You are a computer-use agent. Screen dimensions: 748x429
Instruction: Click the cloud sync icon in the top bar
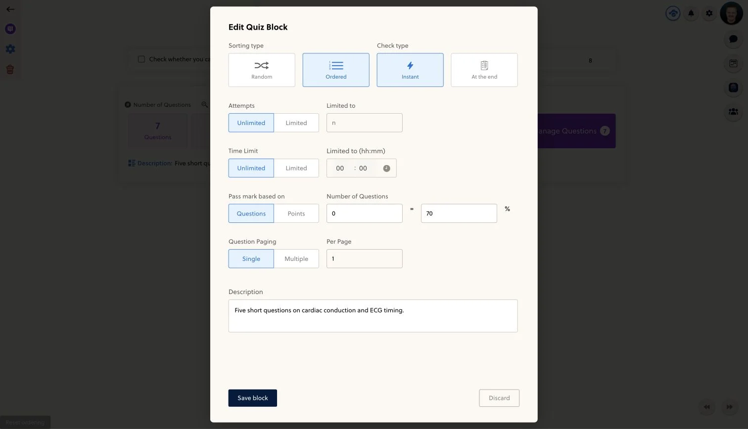(x=673, y=13)
